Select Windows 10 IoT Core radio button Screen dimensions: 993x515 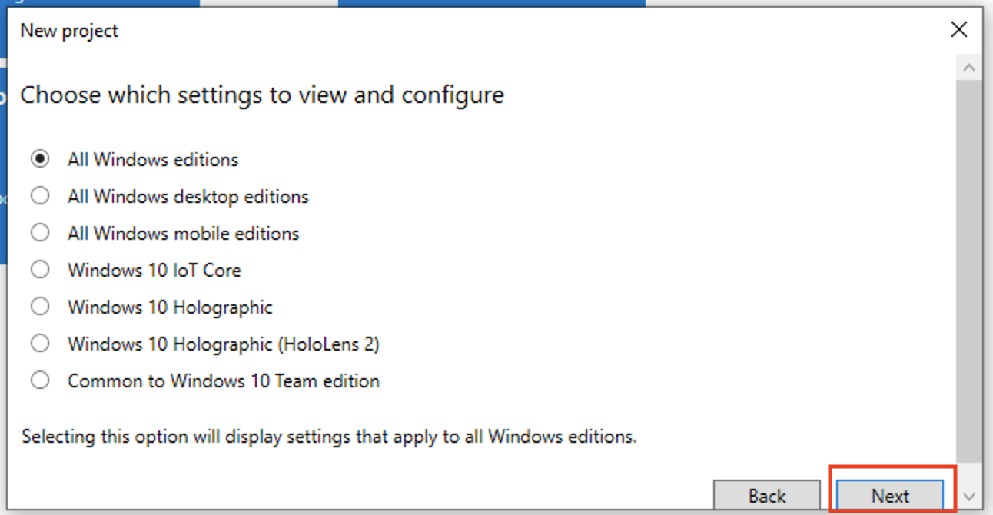40,270
